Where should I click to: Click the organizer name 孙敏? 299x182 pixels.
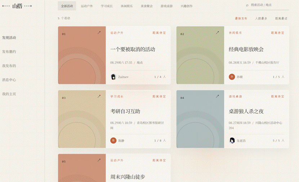(240, 77)
